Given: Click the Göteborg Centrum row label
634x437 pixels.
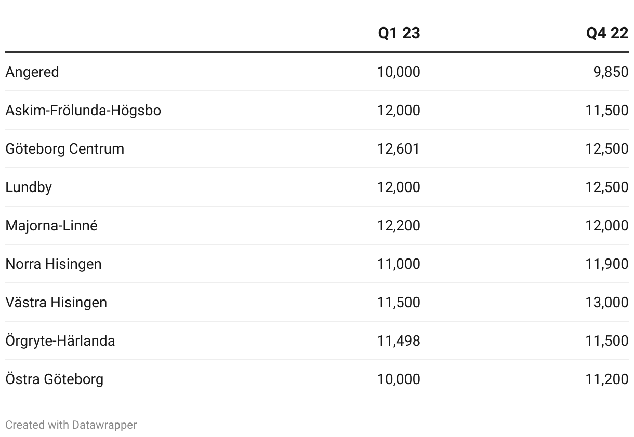Looking at the screenshot, I should (65, 148).
